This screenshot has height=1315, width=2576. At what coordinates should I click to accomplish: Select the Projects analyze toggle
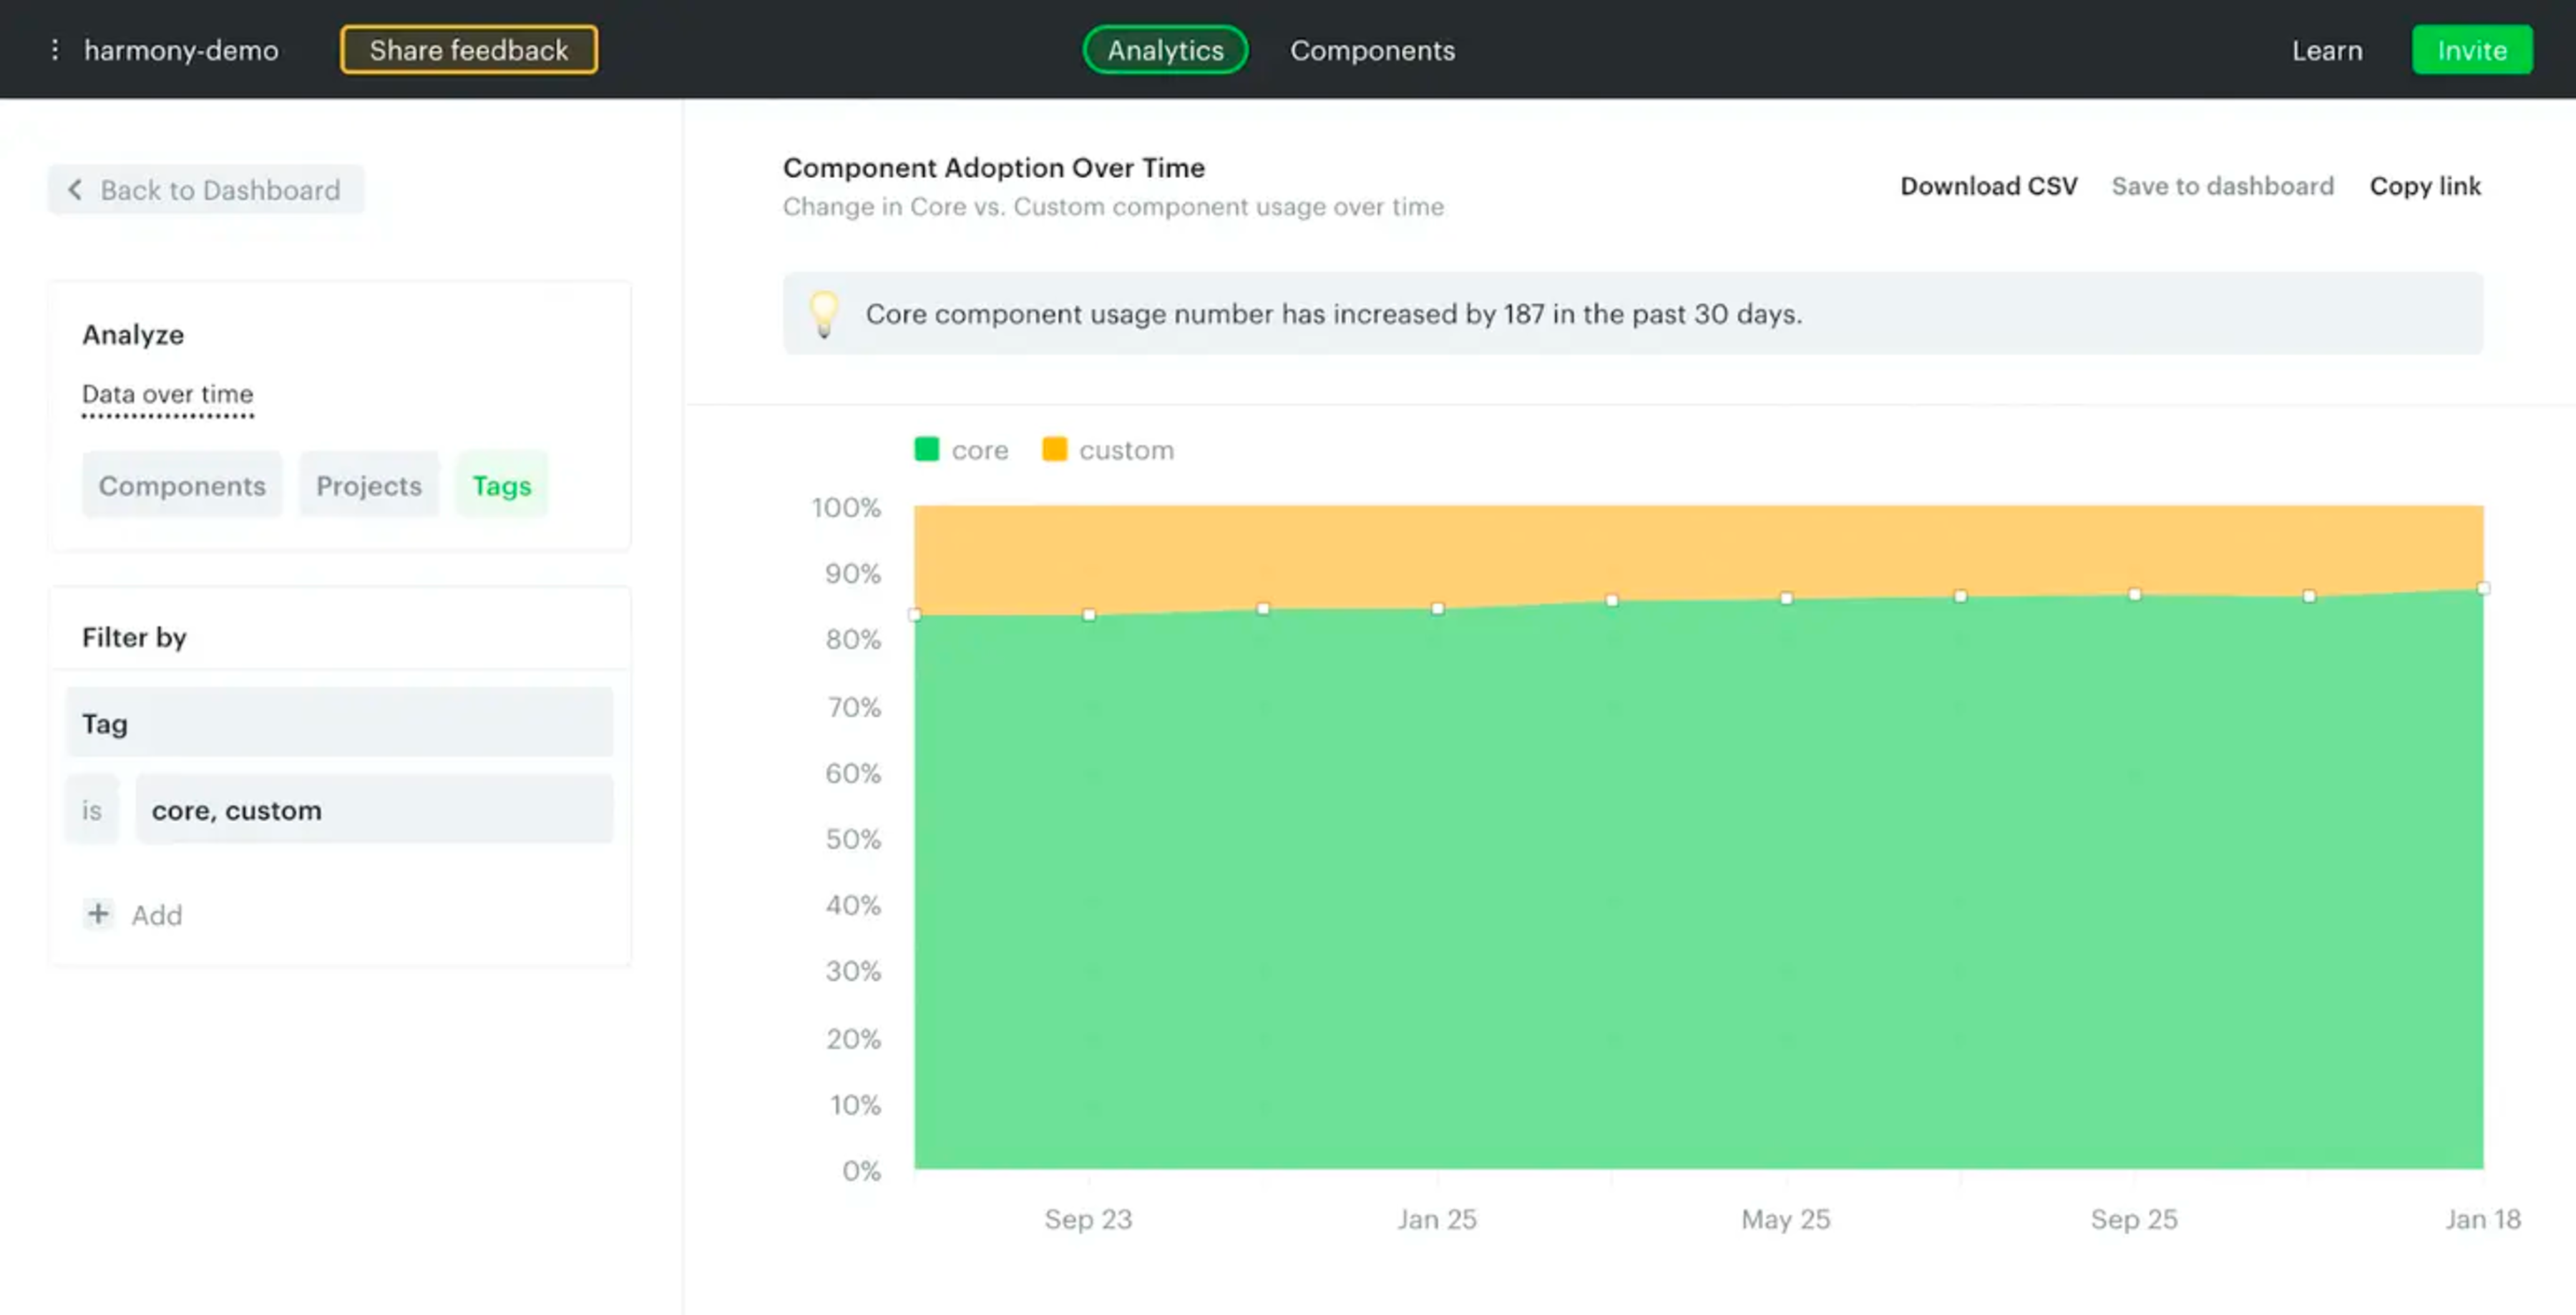(369, 486)
